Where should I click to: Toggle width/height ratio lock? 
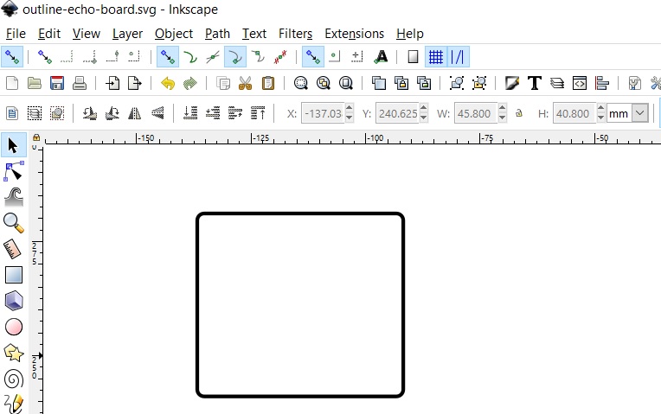[519, 113]
